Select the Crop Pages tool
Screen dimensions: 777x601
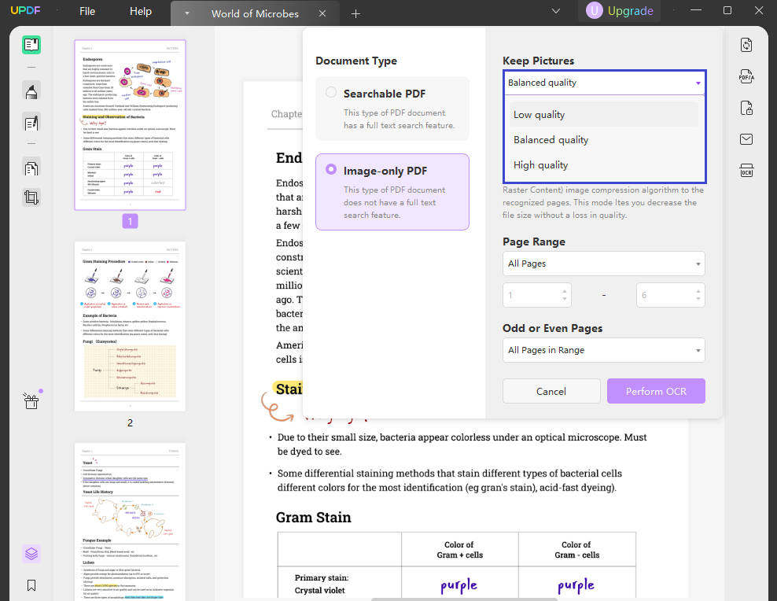coord(31,197)
